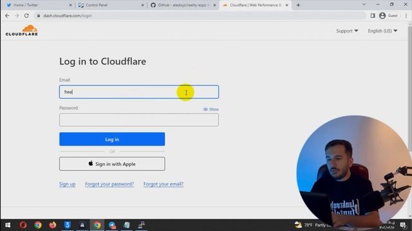Toggle the browser side panel icon

[373, 15]
